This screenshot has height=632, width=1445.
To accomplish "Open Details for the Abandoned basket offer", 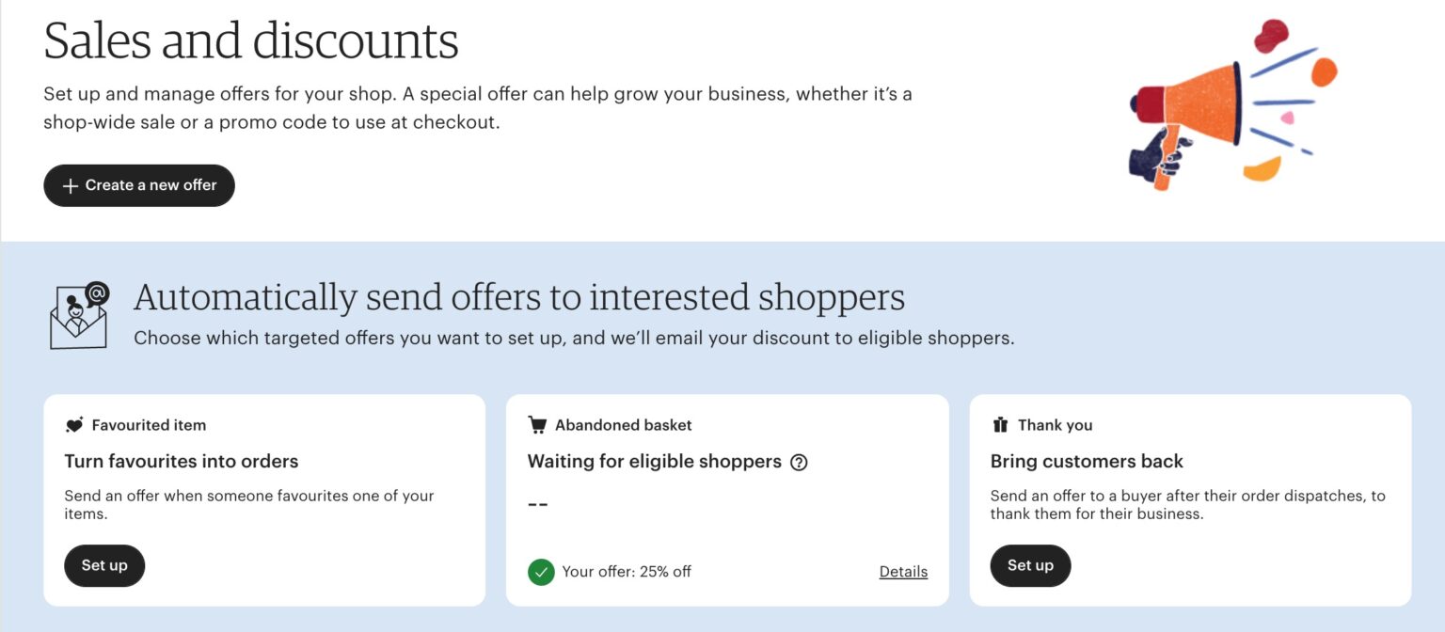I will 902,571.
